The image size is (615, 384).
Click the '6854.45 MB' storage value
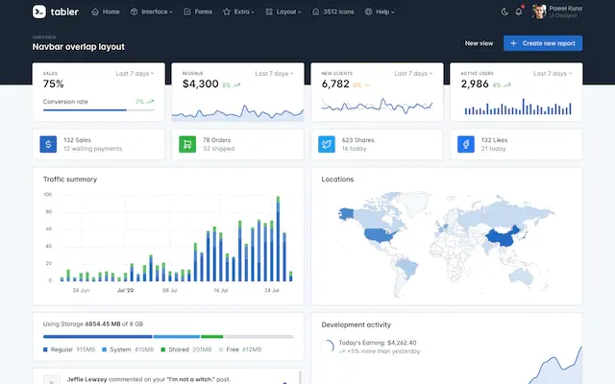pos(103,324)
